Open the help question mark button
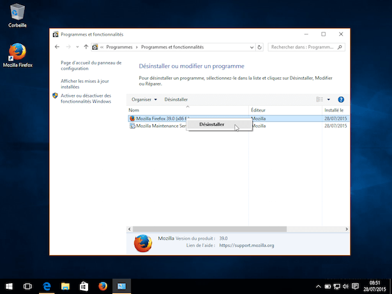The width and height of the screenshot is (392, 294). point(341,99)
